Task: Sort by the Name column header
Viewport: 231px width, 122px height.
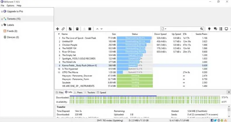Action: [64, 34]
